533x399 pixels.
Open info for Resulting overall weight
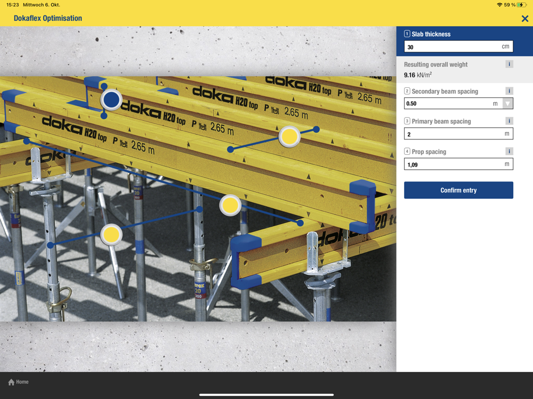tap(509, 64)
